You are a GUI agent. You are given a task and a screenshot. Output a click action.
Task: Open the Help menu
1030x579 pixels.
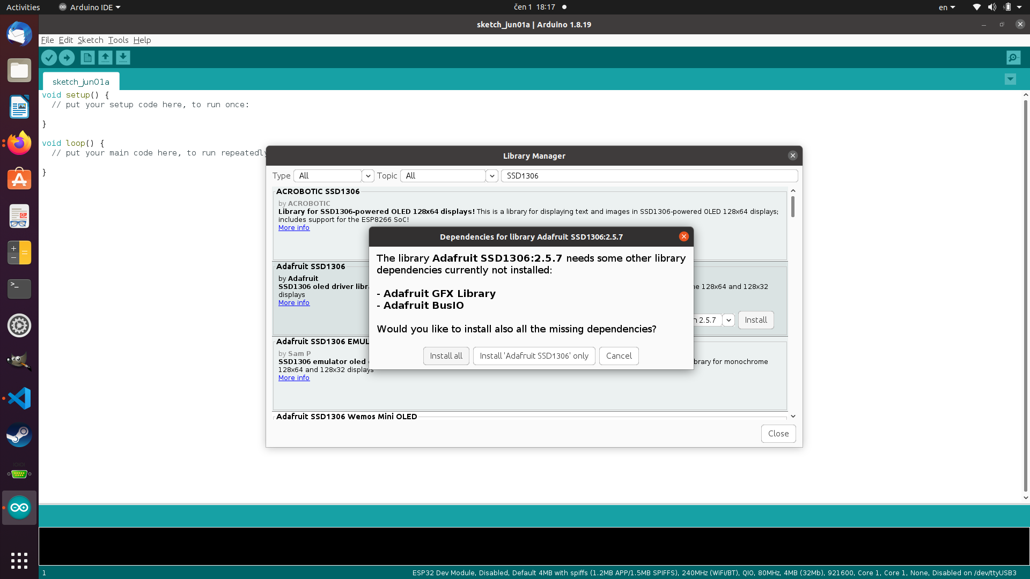click(x=142, y=40)
